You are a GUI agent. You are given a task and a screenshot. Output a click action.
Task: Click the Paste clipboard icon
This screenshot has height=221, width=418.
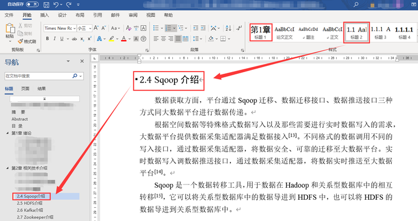coord(10,29)
